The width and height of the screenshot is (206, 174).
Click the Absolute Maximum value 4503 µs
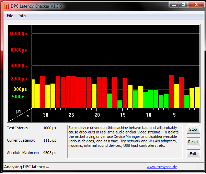click(x=50, y=153)
